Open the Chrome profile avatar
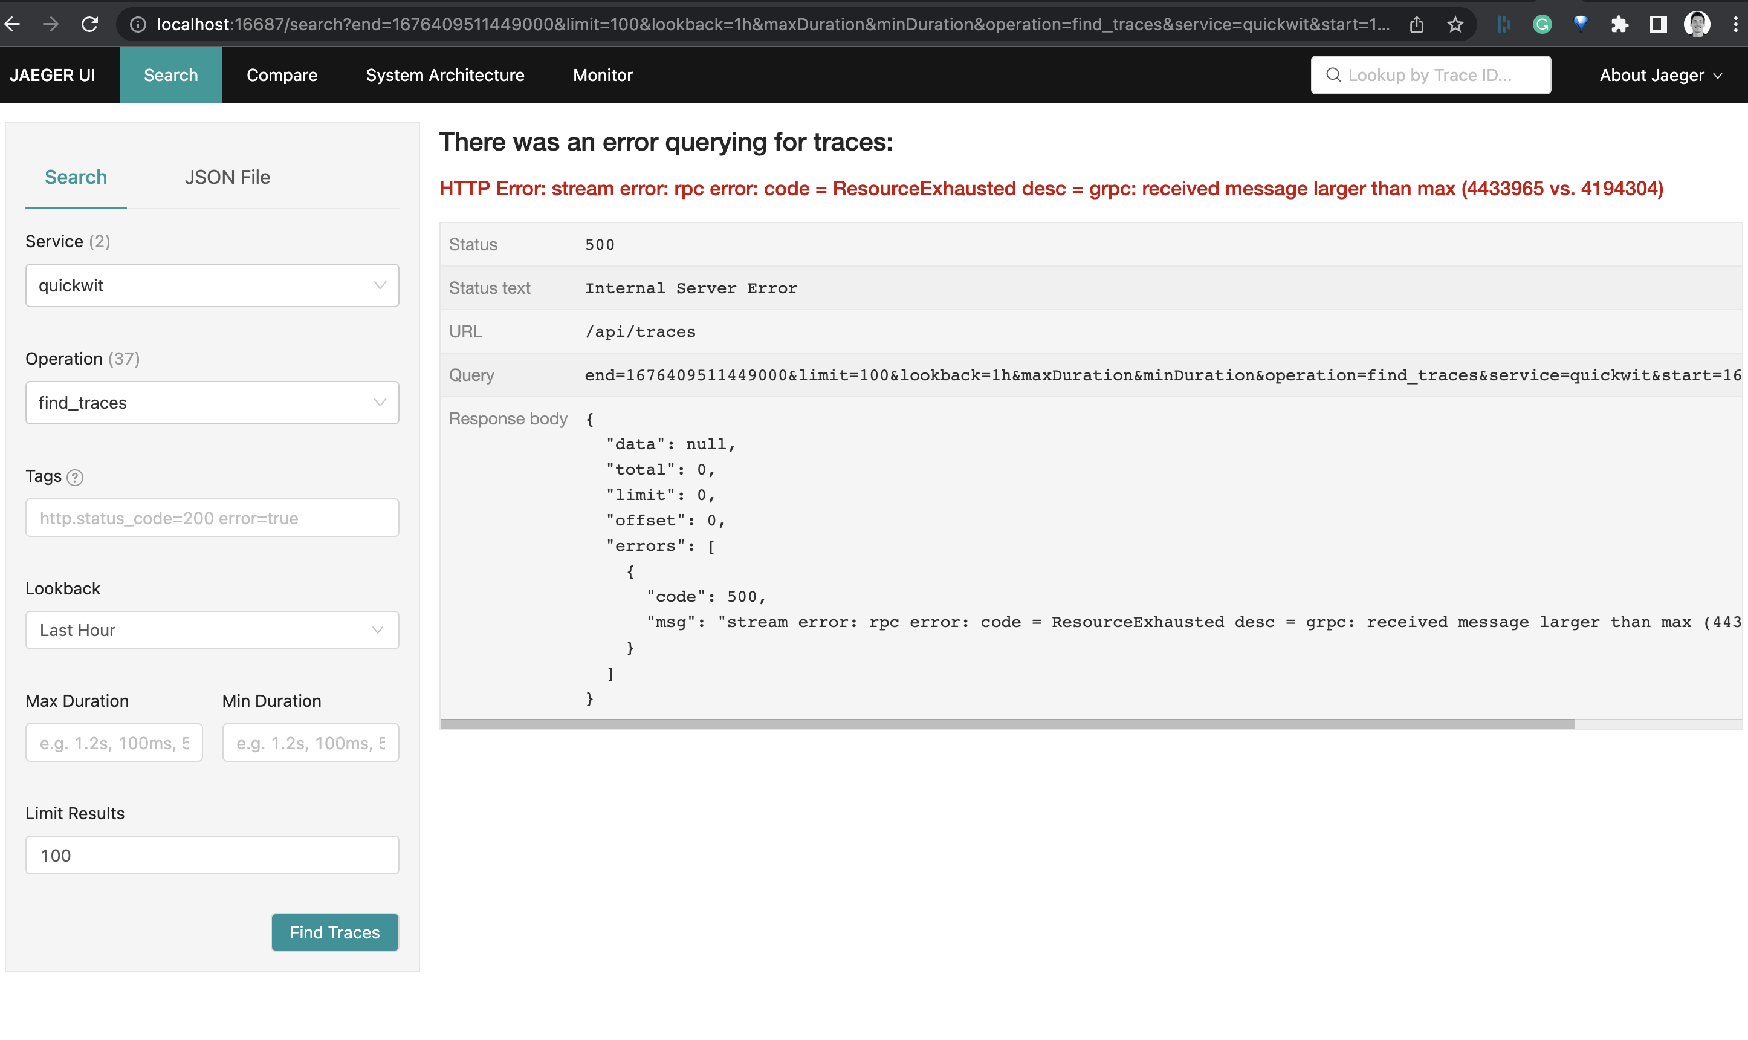Image resolution: width=1748 pixels, height=1040 pixels. 1697,25
